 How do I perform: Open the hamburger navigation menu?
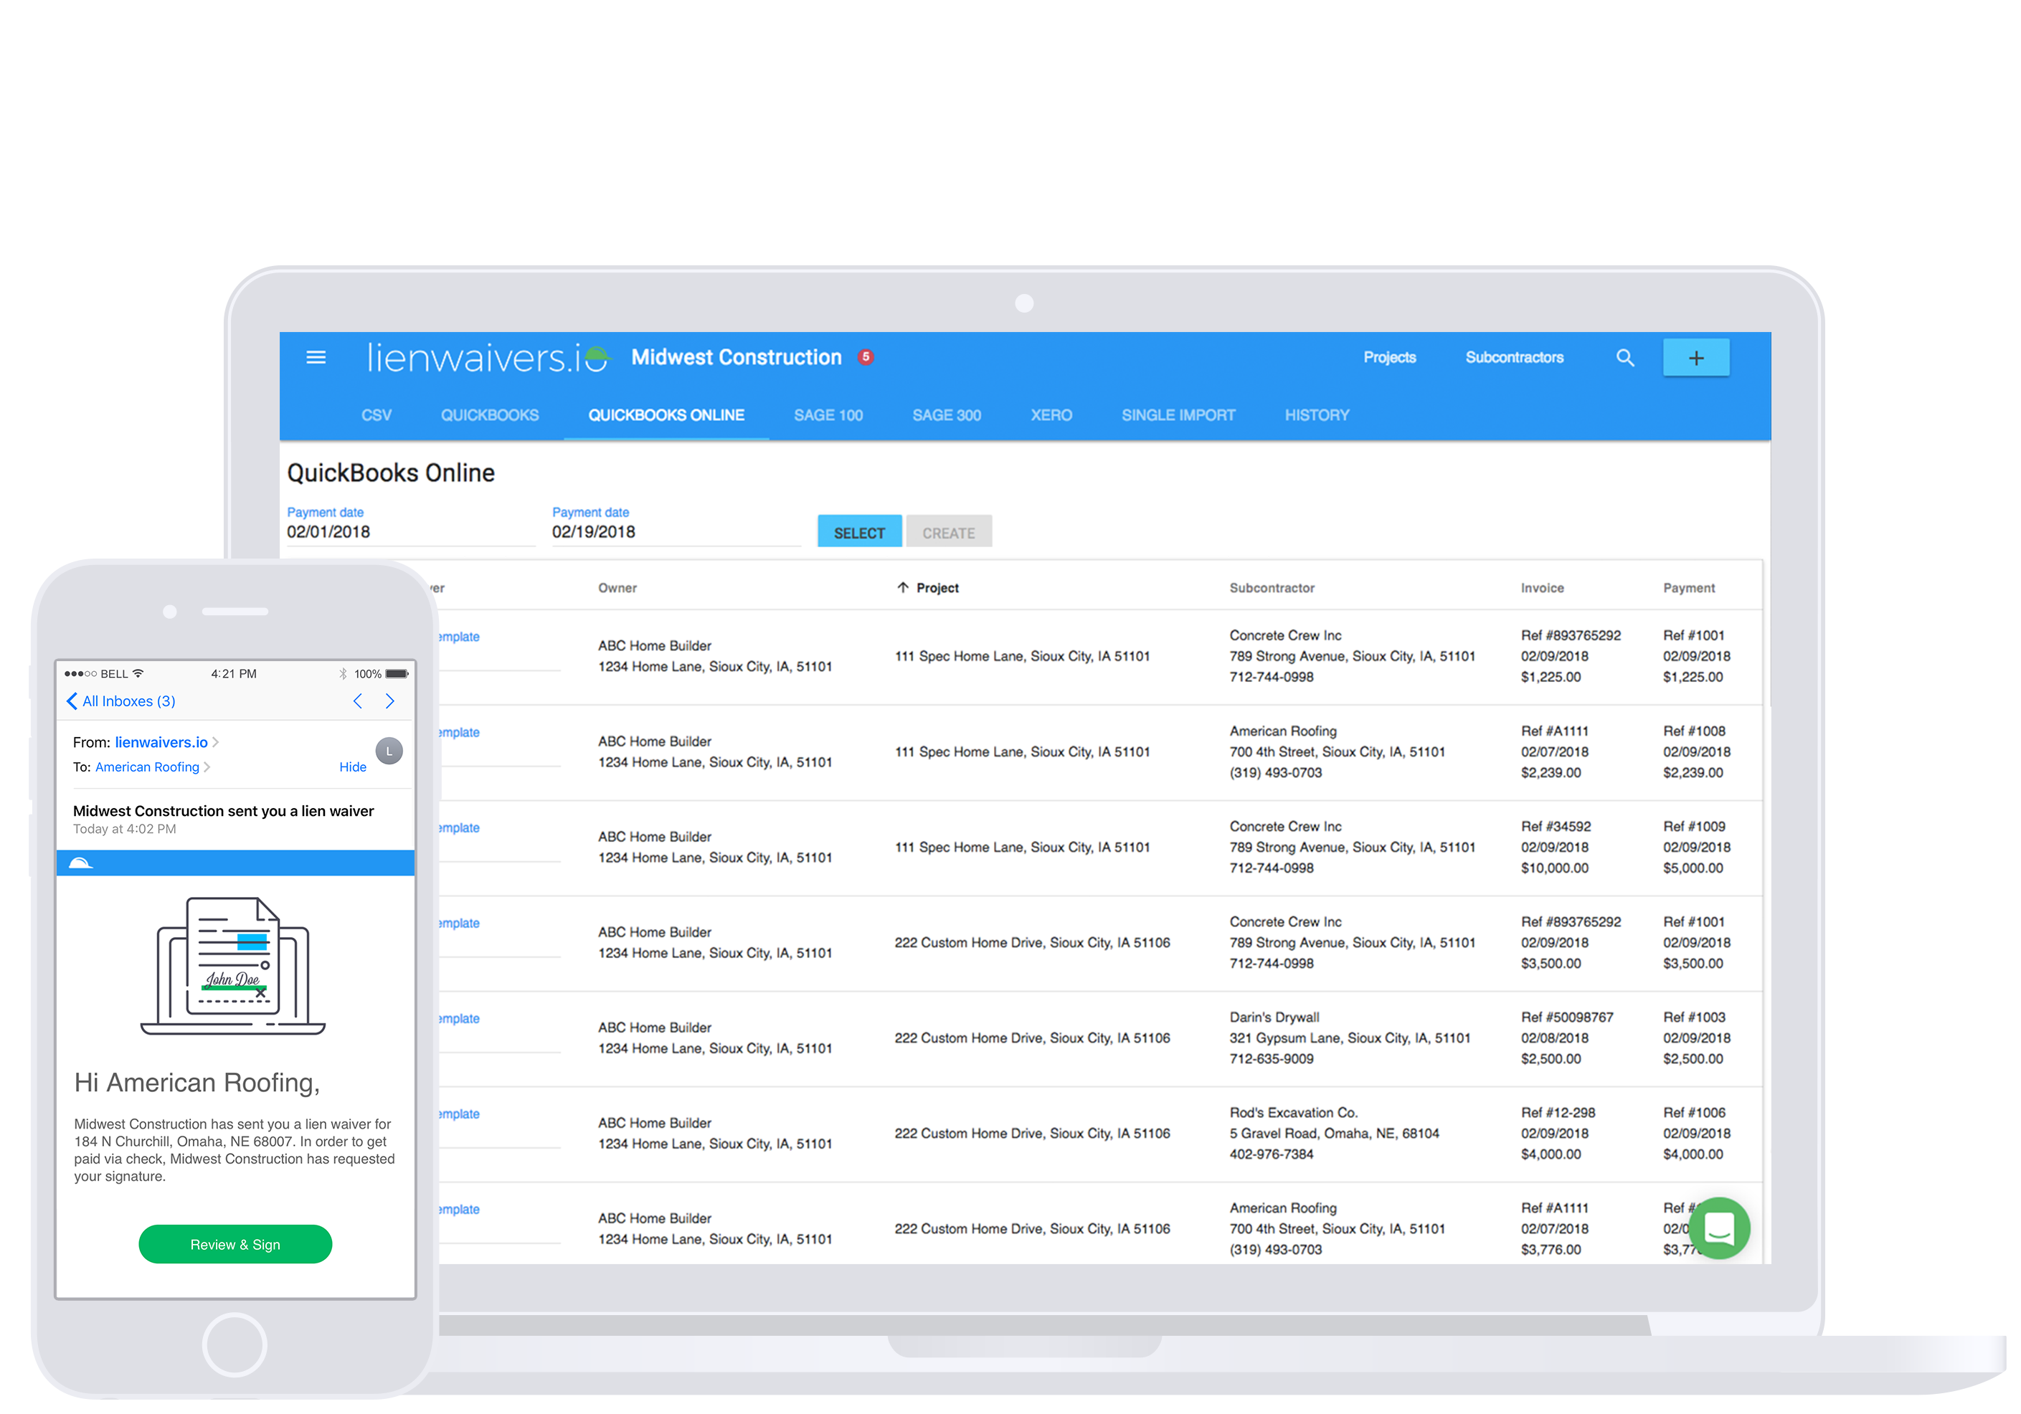316,357
